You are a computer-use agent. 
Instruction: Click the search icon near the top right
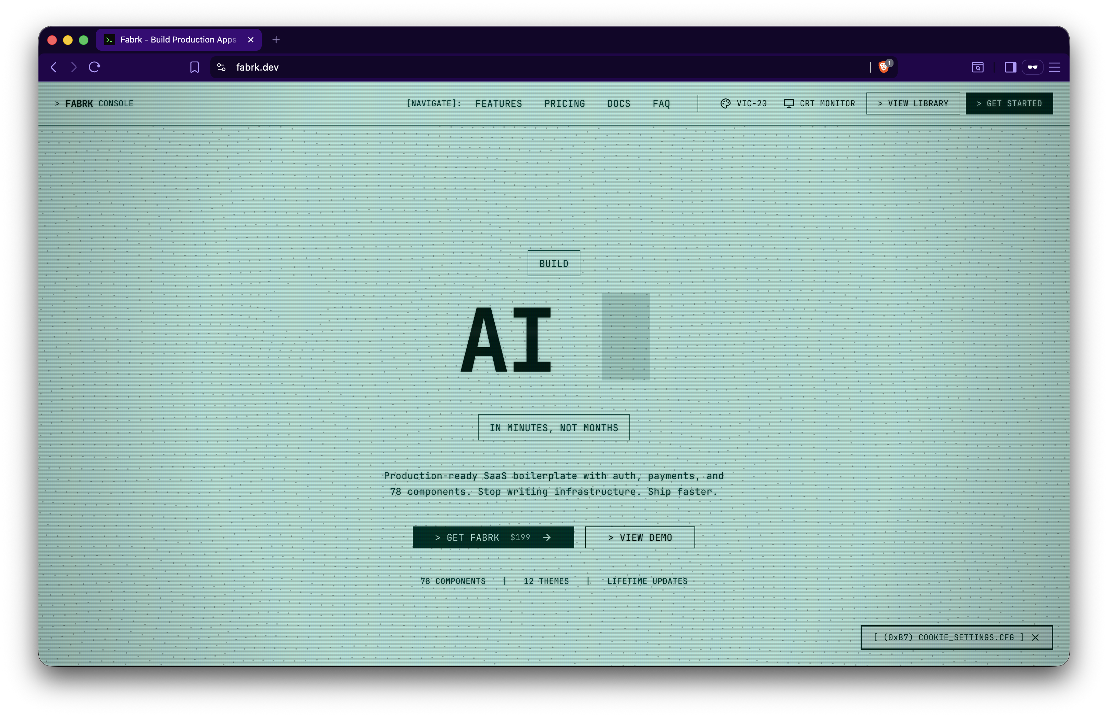978,68
